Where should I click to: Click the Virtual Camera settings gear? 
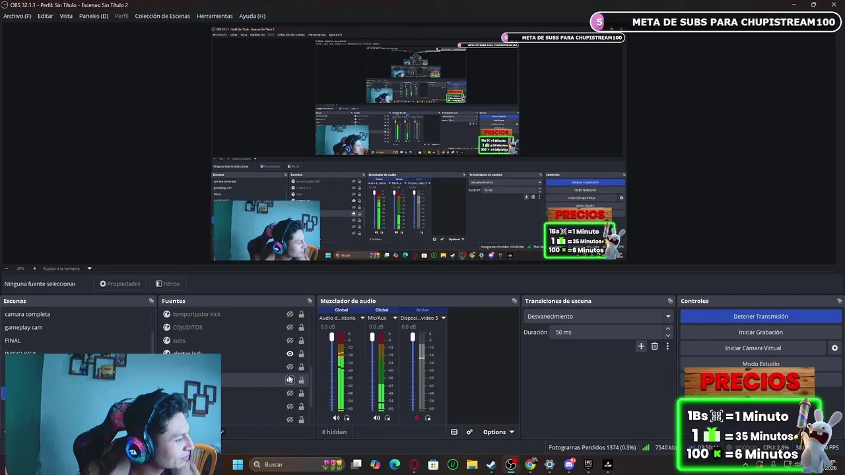coord(834,348)
